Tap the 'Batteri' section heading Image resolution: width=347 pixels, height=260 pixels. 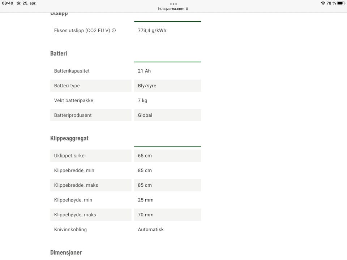59,53
